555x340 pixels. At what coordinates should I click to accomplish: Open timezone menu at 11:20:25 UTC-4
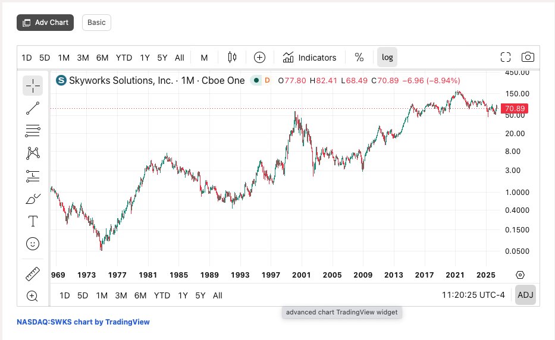[474, 295]
